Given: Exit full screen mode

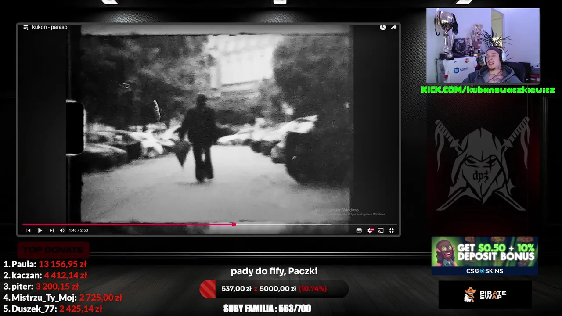Looking at the screenshot, I should (391, 230).
